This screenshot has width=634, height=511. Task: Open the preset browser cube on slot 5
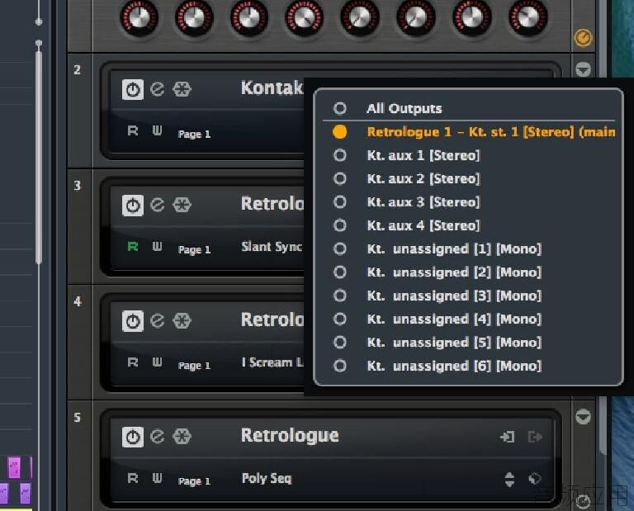[535, 479]
